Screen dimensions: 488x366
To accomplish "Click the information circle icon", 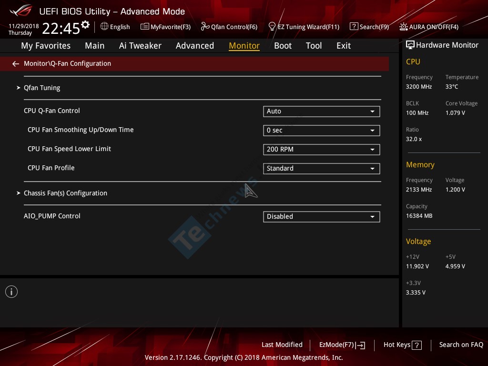I will coord(11,292).
